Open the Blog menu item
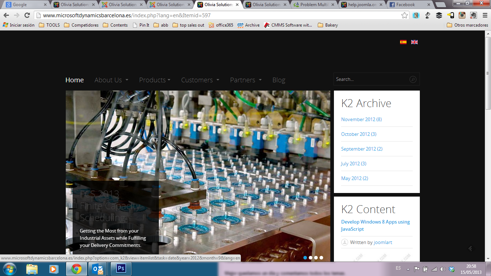Viewport: 491px width, 276px height. click(279, 80)
